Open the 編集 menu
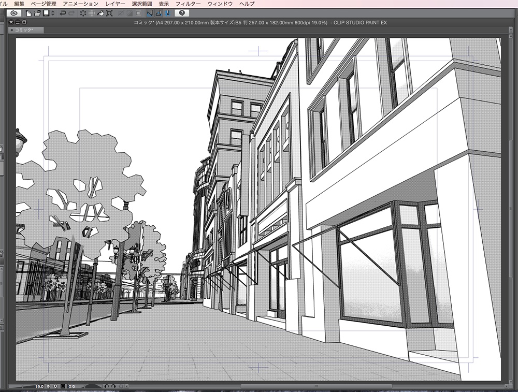 [x=19, y=4]
